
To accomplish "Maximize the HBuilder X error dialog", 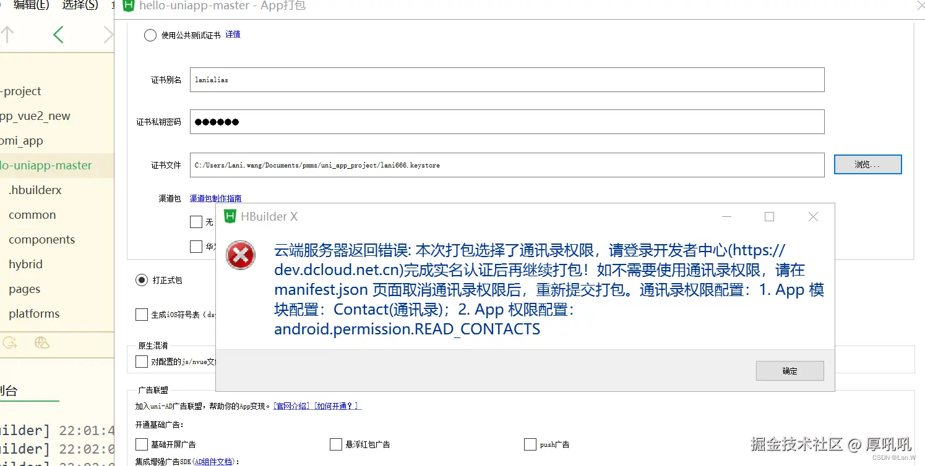I will (770, 216).
